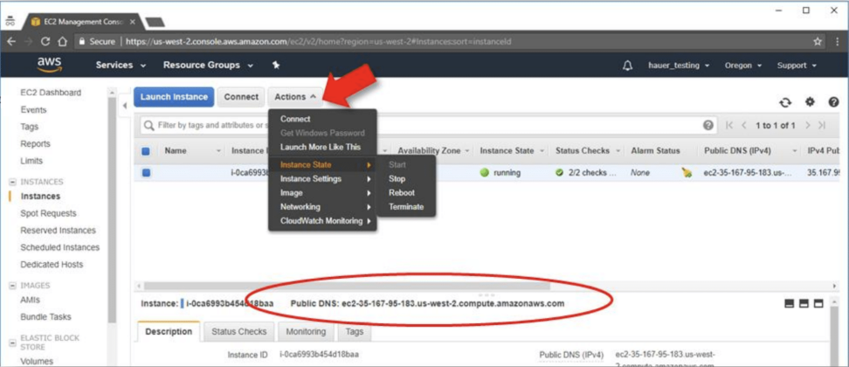This screenshot has width=849, height=367.
Task: Collapse the IMAGES sidebar section
Action: click(x=12, y=285)
